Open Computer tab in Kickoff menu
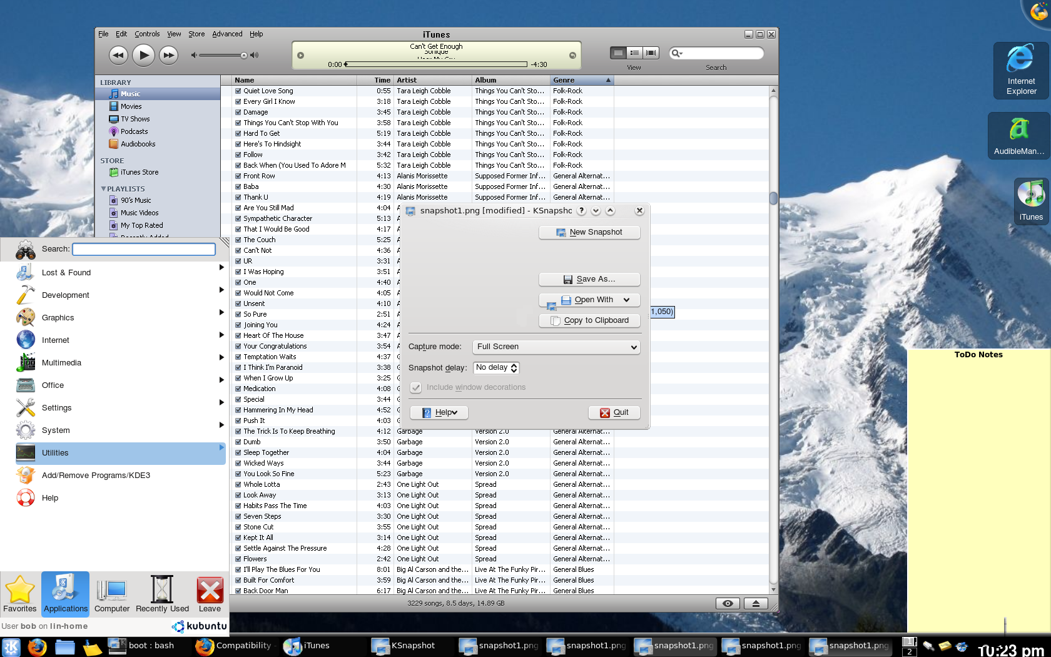 pos(112,594)
